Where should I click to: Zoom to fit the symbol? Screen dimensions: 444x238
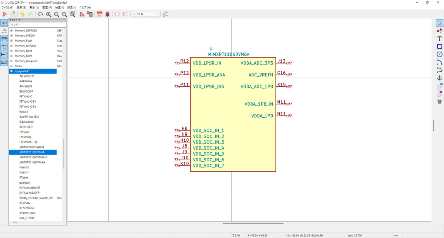(64, 14)
